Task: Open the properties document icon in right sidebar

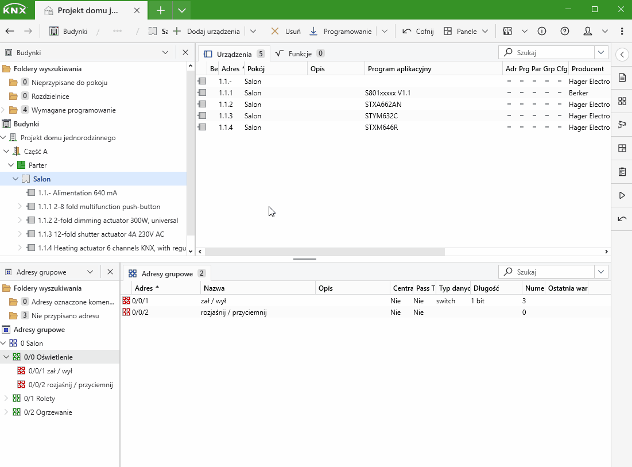Action: (x=622, y=78)
